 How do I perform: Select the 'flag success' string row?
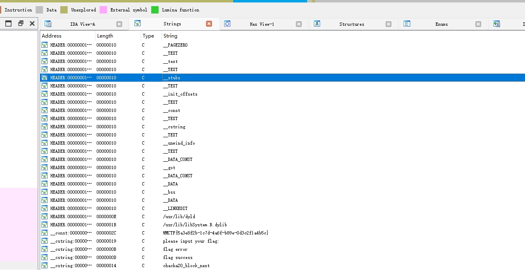click(177, 257)
